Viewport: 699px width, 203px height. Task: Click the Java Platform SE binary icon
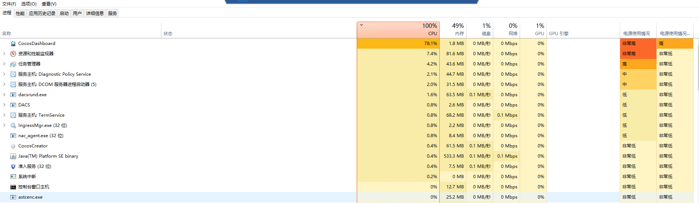click(x=13, y=156)
